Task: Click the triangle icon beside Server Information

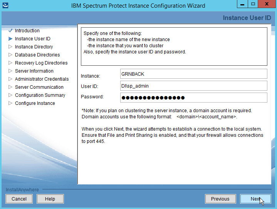Action: coord(10,71)
